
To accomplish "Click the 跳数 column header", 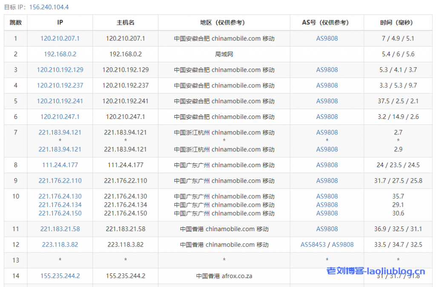I will click(x=16, y=23).
